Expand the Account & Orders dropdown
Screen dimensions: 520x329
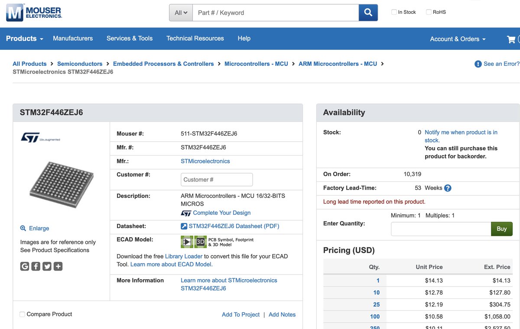458,39
